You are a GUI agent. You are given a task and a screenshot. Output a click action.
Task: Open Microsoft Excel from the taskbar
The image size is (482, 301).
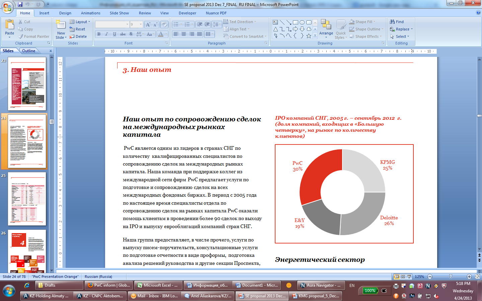click(158, 285)
